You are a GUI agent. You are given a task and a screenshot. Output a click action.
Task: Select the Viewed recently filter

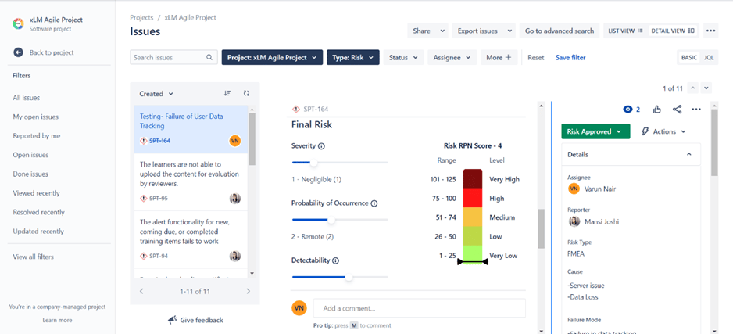pyautogui.click(x=37, y=193)
